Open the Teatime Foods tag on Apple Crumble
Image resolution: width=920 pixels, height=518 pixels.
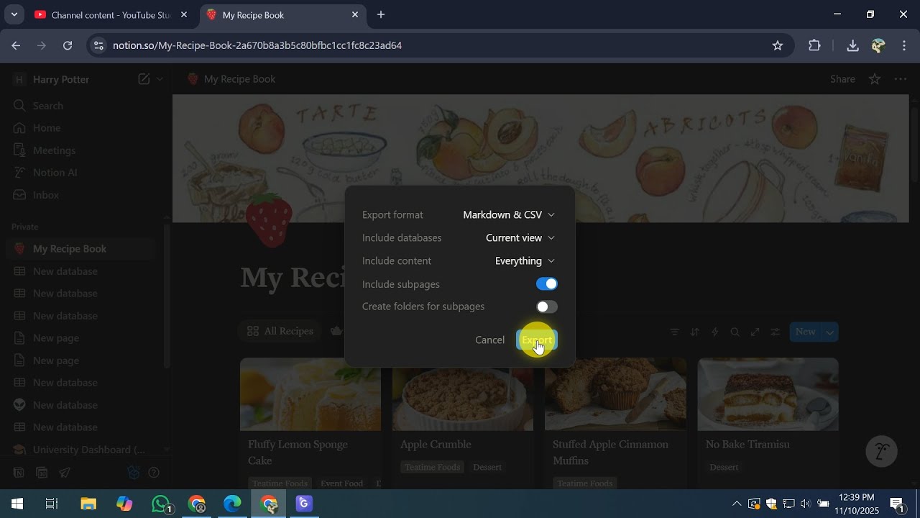coord(432,468)
